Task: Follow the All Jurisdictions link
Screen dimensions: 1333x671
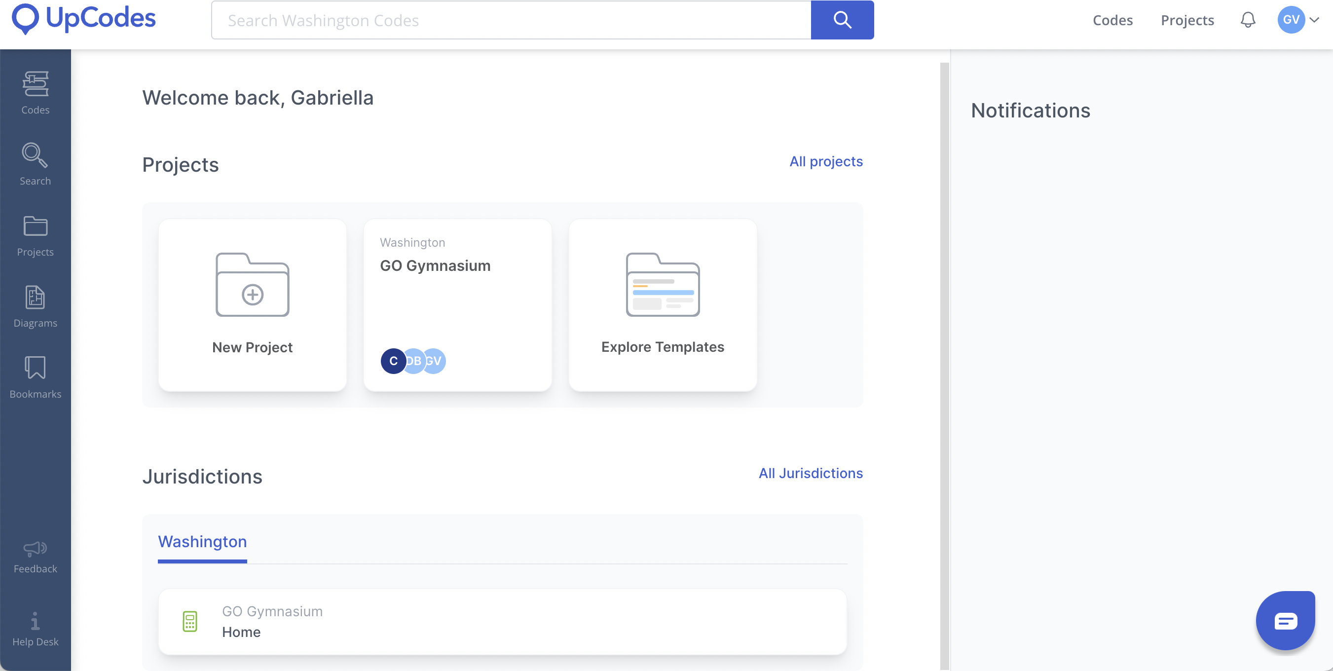Action: tap(811, 473)
